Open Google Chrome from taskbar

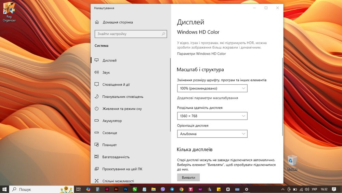[x=182, y=189]
